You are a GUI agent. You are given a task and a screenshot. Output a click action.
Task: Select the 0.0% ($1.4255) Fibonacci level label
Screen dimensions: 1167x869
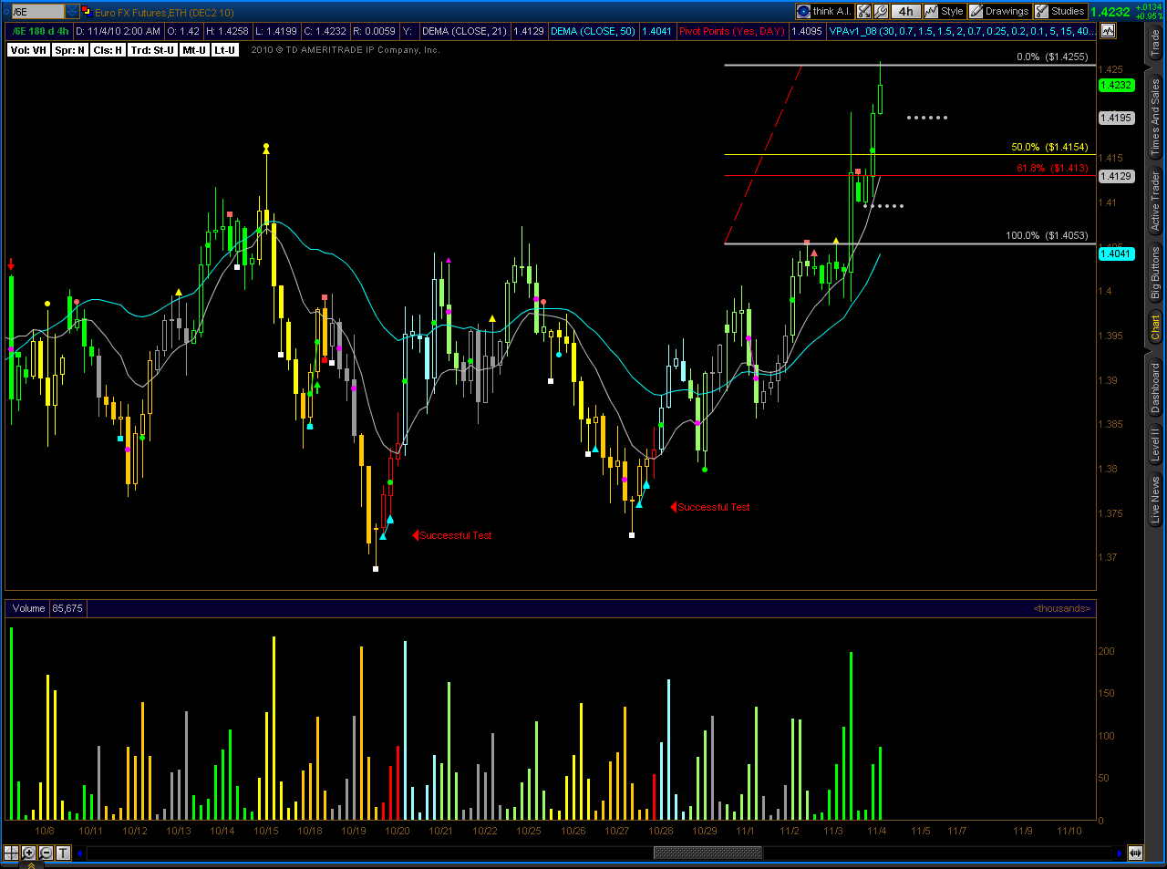(x=1052, y=57)
